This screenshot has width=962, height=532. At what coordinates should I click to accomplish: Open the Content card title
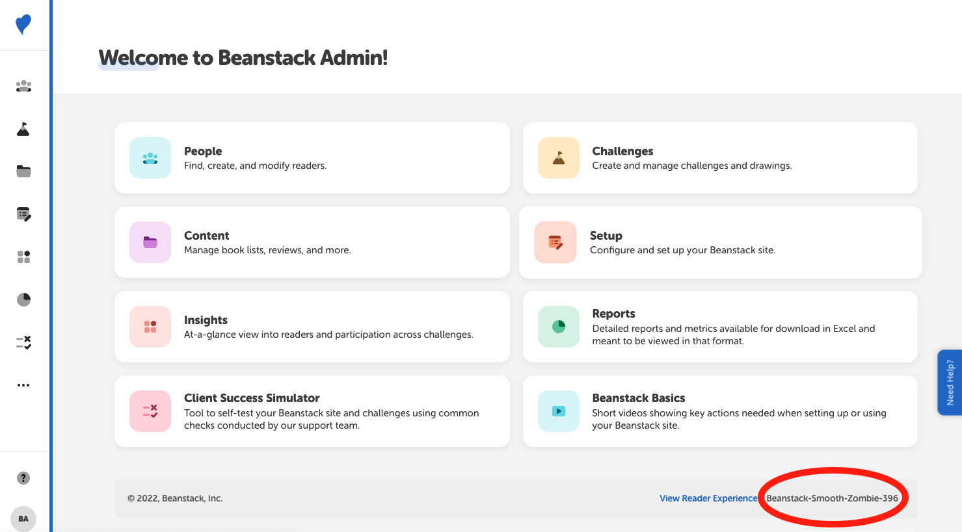[x=207, y=235]
